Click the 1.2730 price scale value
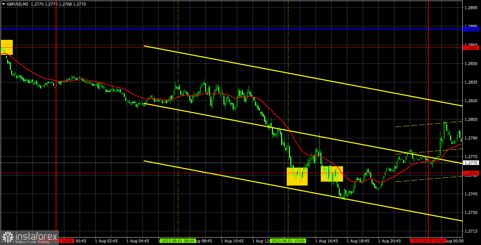This screenshot has width=481, height=245. coord(471,213)
